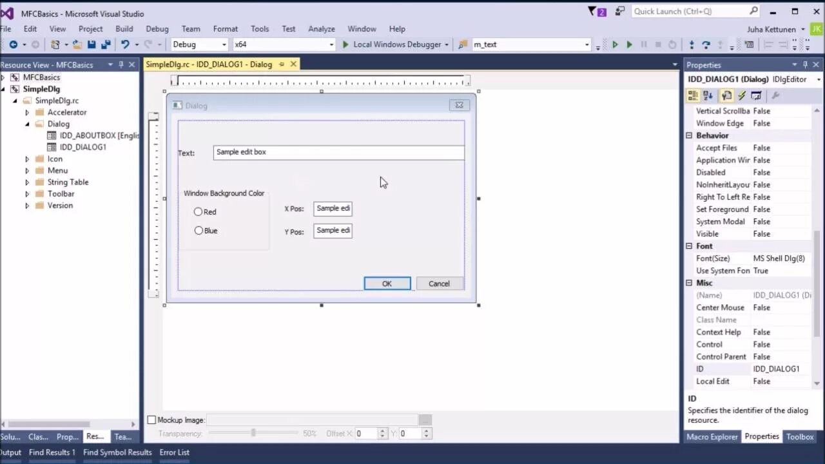Click the Navigate Backward arrow icon

(13, 44)
